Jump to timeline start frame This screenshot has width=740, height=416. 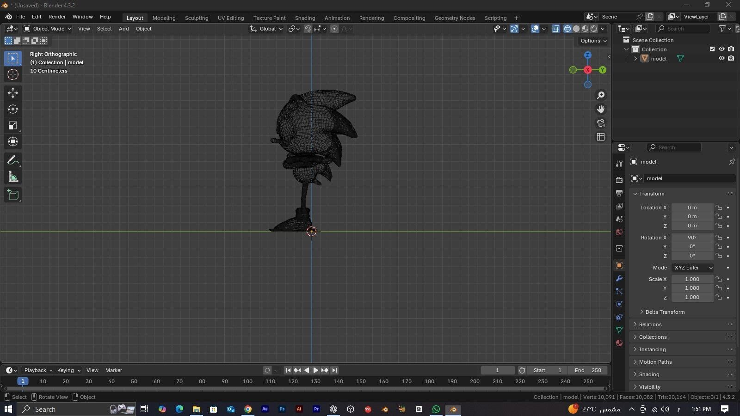point(288,370)
